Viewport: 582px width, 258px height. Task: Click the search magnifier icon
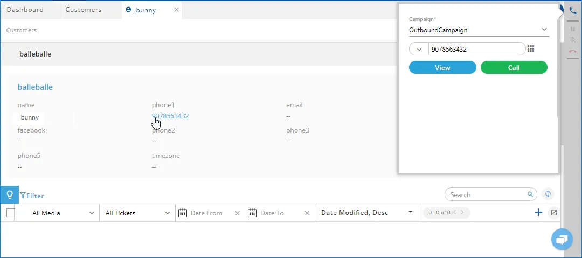pyautogui.click(x=530, y=194)
